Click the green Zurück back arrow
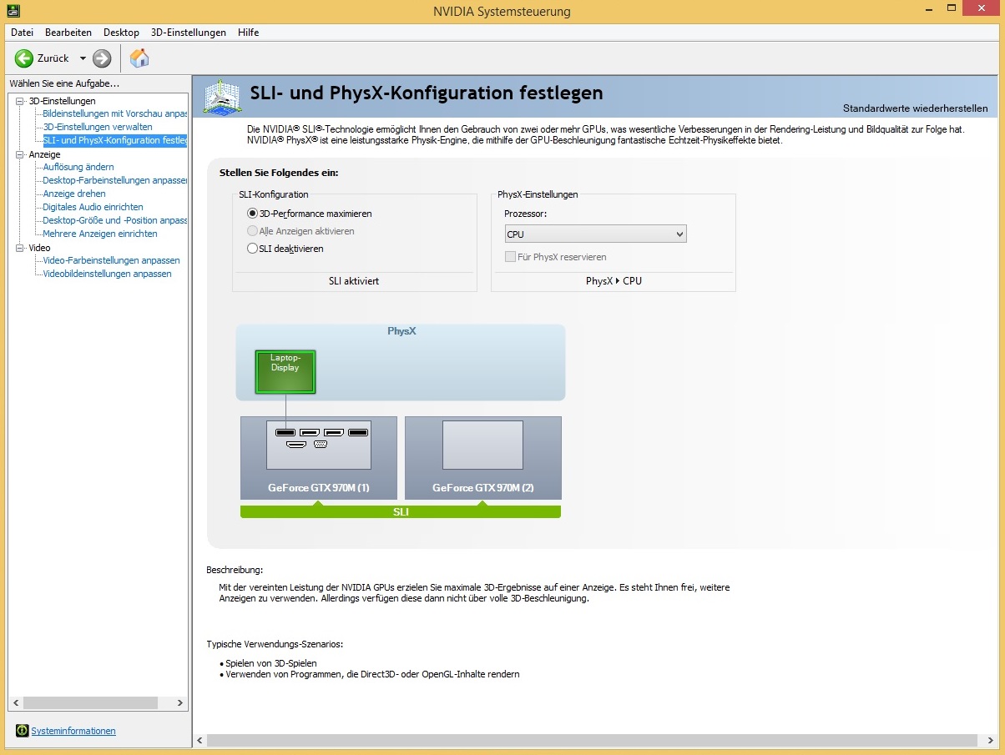 coord(24,58)
